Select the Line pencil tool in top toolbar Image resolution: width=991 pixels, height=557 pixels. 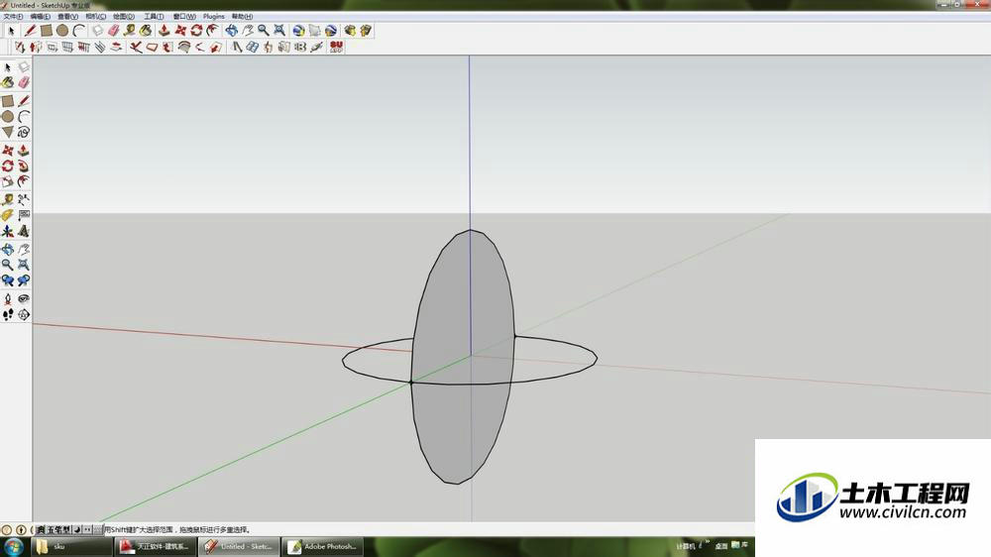(x=30, y=31)
